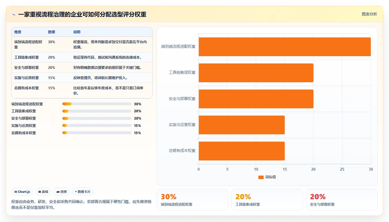Screen dimensions: 389x222
Task: Click the 实施与运营权重 bar in chart
Action: (242, 125)
